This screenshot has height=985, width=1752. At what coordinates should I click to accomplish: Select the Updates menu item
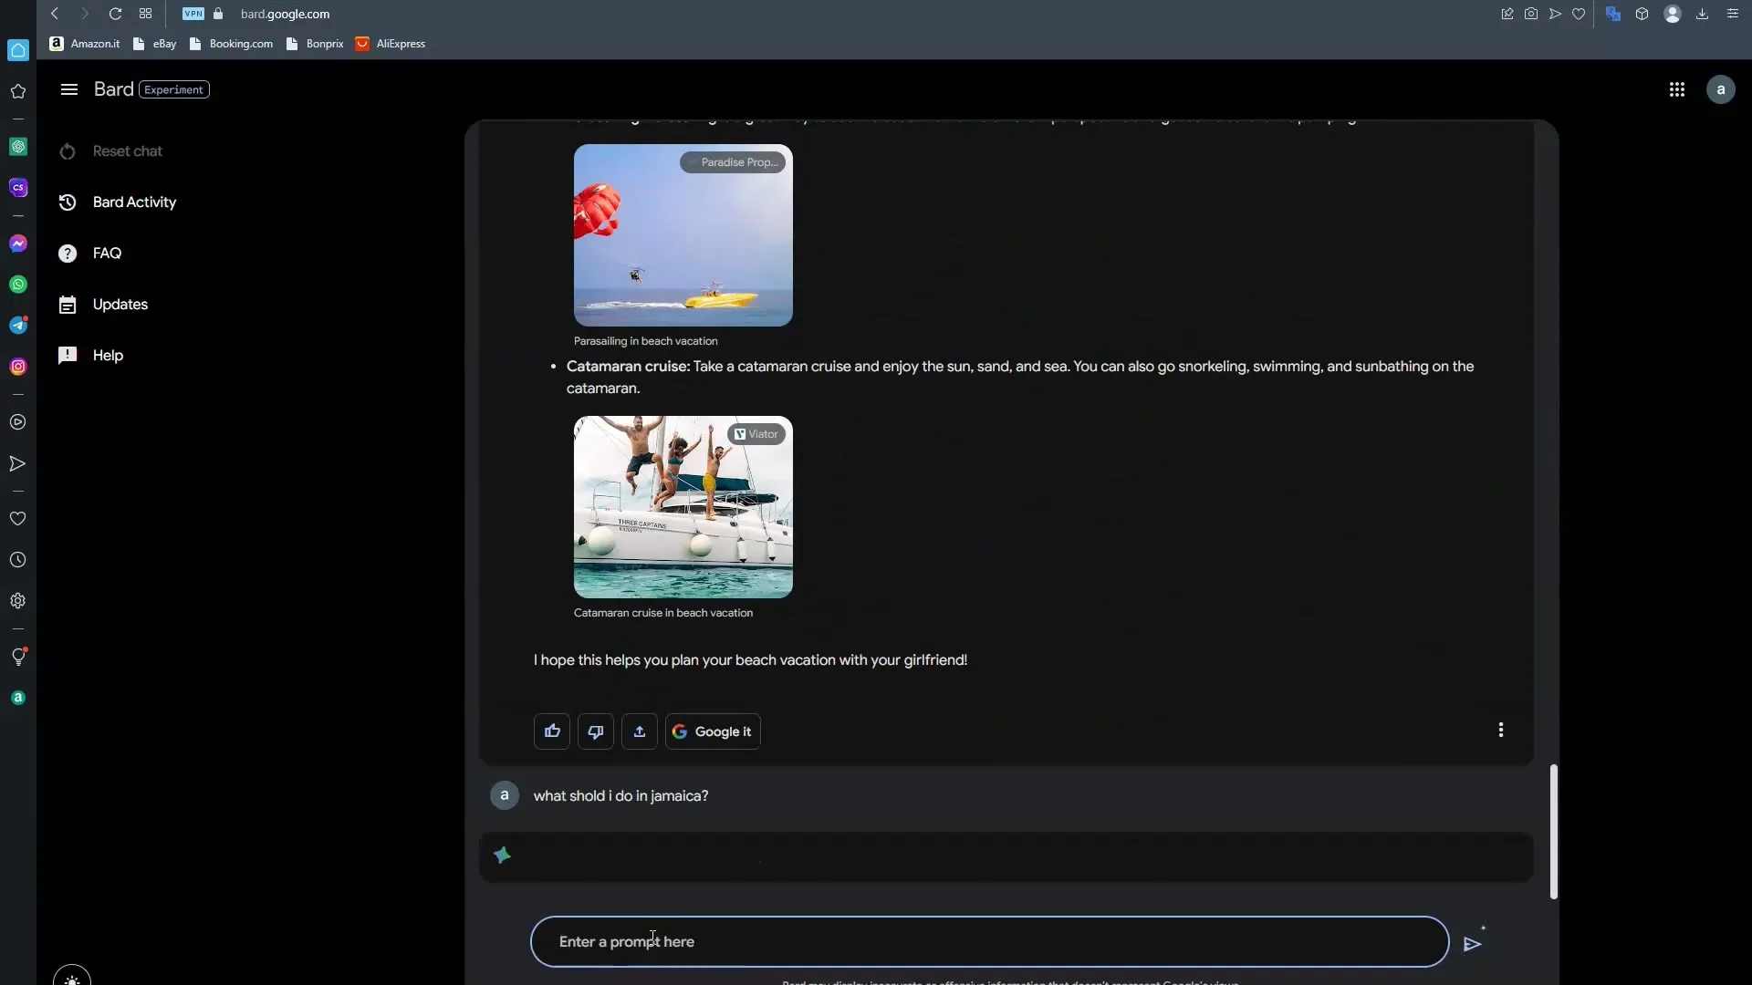[120, 305]
